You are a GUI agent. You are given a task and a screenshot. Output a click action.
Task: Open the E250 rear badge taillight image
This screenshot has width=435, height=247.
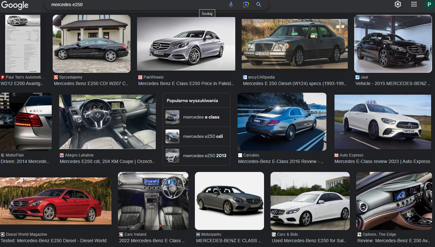(26, 122)
